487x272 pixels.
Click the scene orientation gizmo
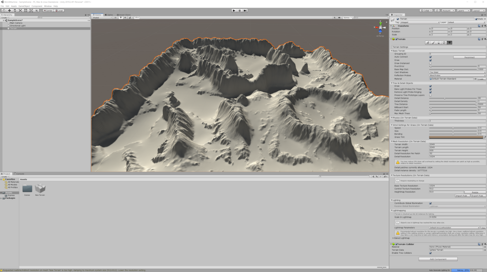pyautogui.click(x=380, y=28)
